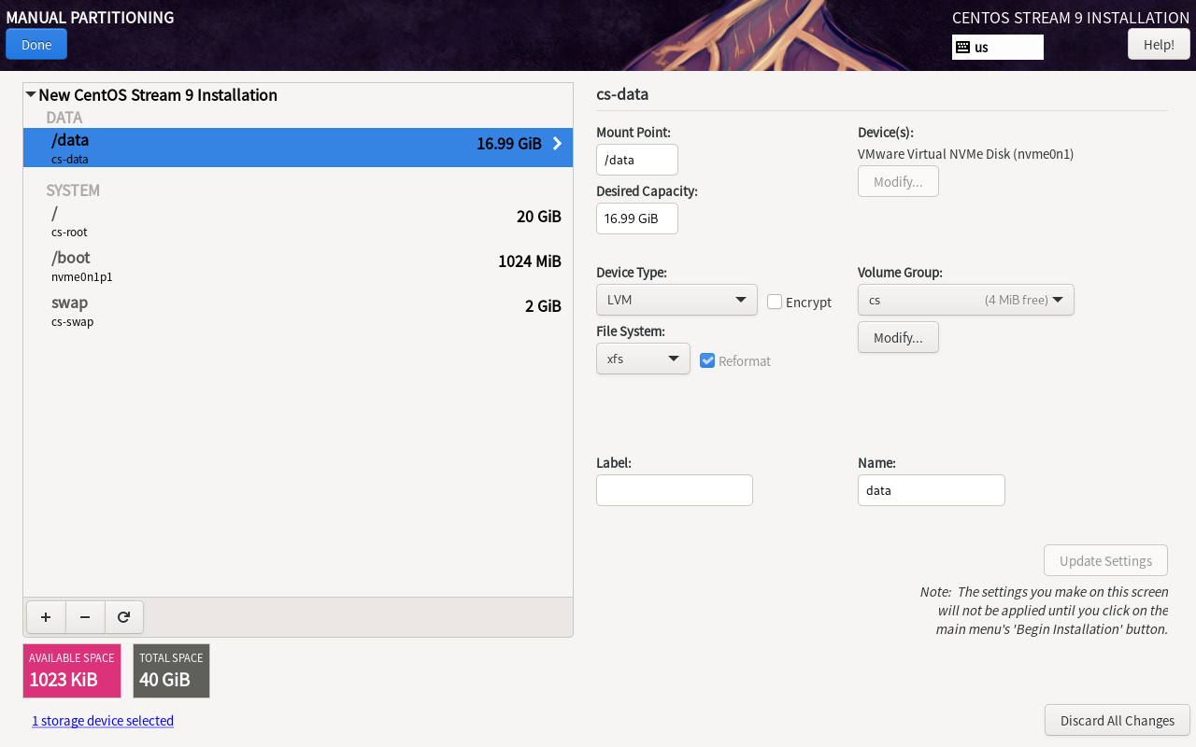Screen dimensions: 1196x747
Task: Open the 1 storage device selected link
Action: point(103,720)
